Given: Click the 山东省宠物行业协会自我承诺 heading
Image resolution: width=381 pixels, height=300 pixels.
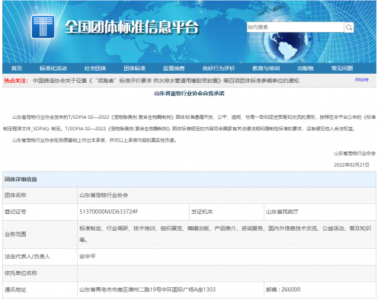Looking at the screenshot, I should tap(189, 94).
